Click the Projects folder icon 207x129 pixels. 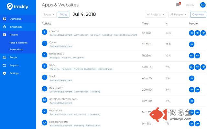(x=4, y=65)
